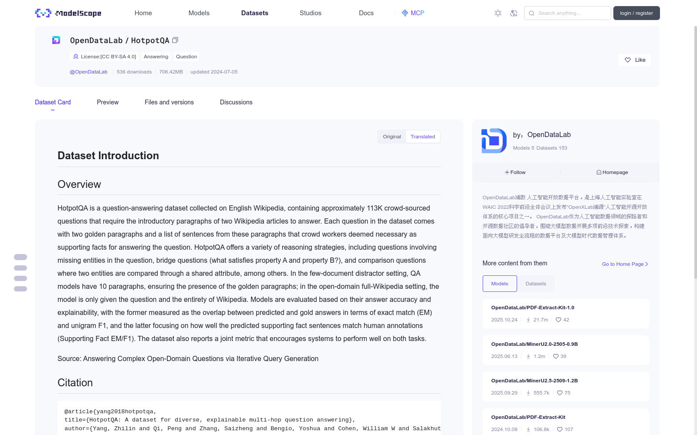Open the MCP navigation item
This screenshot has height=435, width=697.
pyautogui.click(x=413, y=13)
